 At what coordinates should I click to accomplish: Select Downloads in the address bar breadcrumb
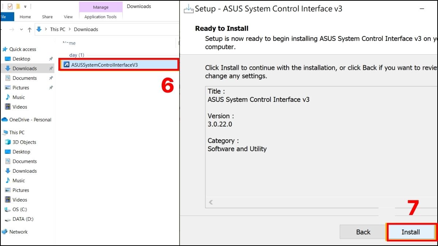(86, 30)
